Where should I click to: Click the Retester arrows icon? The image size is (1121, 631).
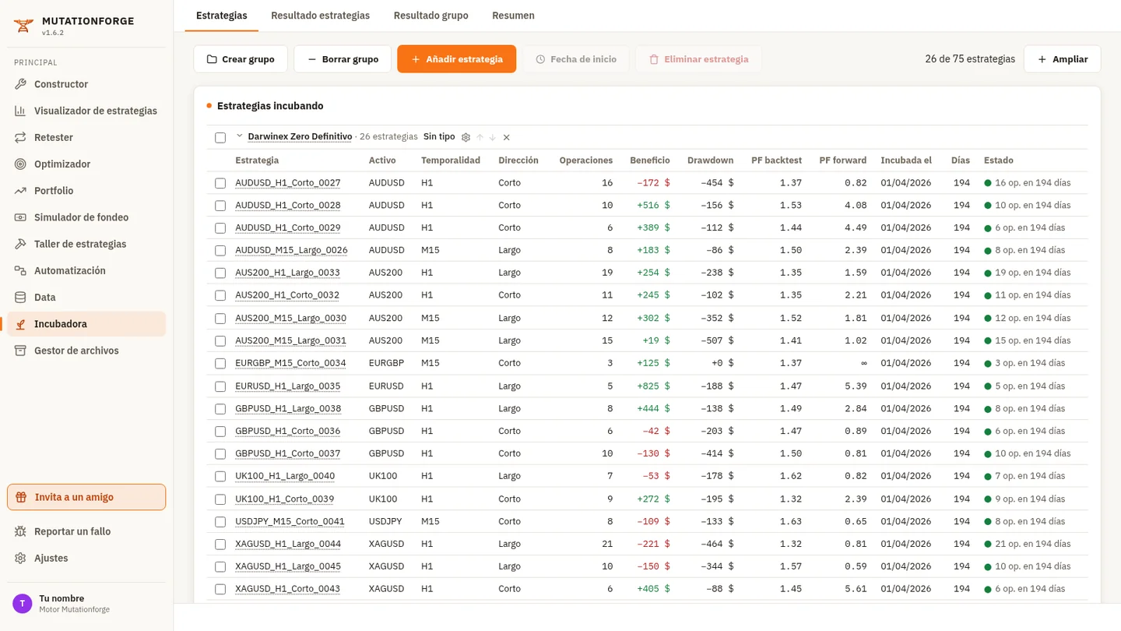[20, 137]
